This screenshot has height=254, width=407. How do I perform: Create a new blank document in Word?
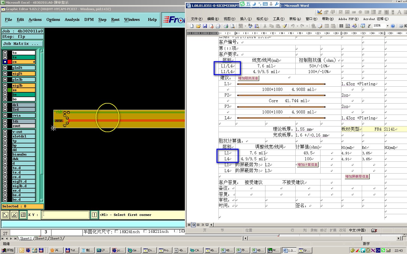pos(192,26)
